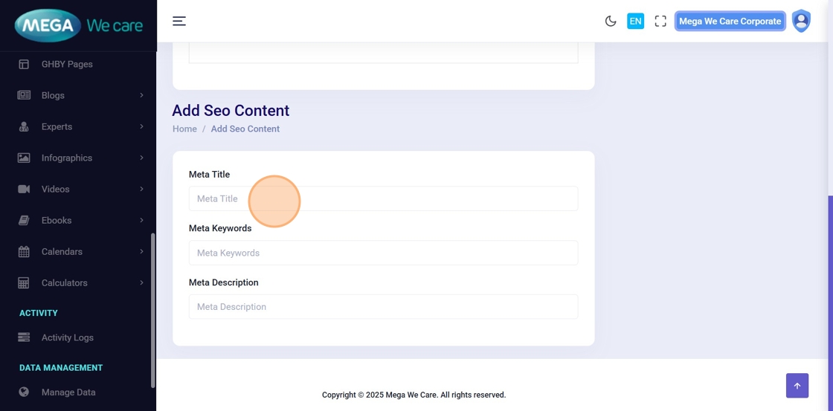Open GHBY Pages in sidebar
Screen dimensions: 833x411
pyautogui.click(x=67, y=64)
